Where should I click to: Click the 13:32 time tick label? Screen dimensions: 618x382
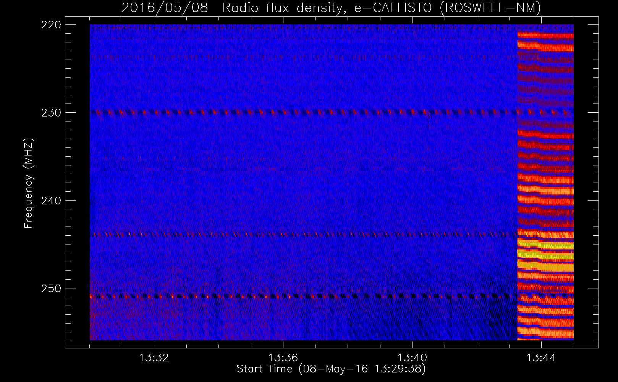point(154,358)
